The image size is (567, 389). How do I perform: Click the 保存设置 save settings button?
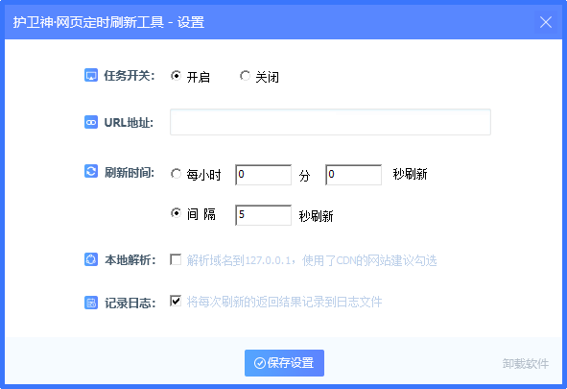(x=284, y=363)
